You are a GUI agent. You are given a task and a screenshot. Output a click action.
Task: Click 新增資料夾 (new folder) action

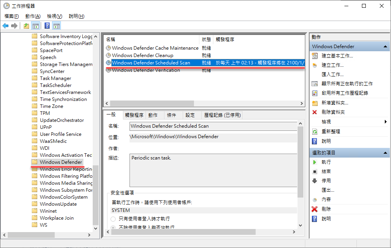click(335, 102)
